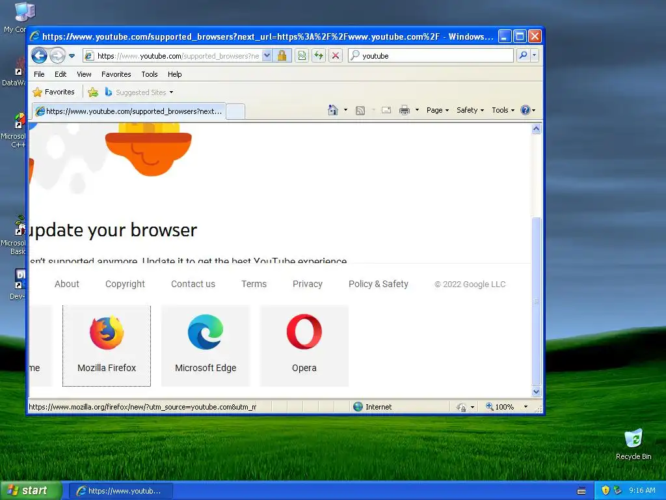Open the Windows Start menu
This screenshot has width=666, height=500.
click(x=31, y=491)
